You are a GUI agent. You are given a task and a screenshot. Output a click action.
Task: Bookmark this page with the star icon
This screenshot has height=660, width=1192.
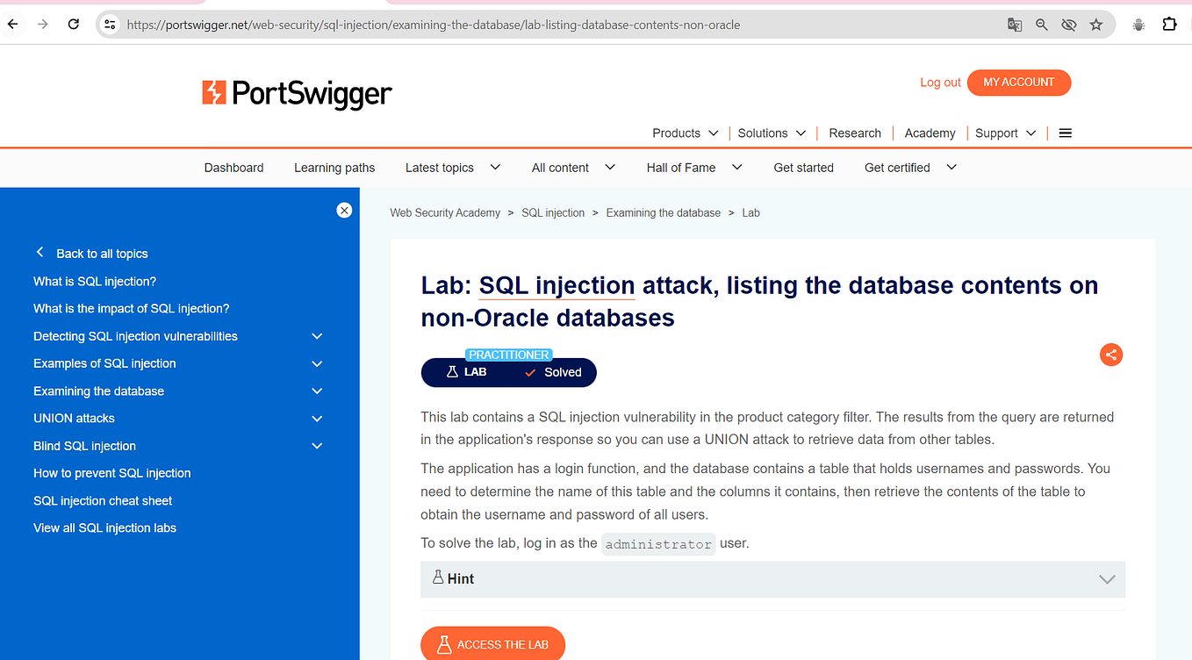1095,25
